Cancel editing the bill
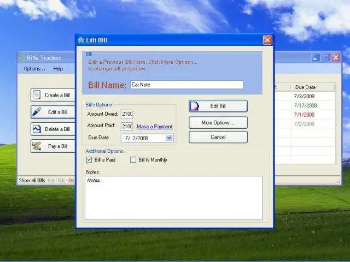The width and height of the screenshot is (350, 262). 218,137
